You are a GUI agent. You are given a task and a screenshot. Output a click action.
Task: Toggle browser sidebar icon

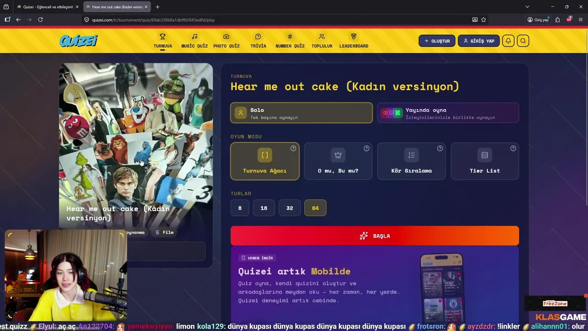click(x=7, y=20)
